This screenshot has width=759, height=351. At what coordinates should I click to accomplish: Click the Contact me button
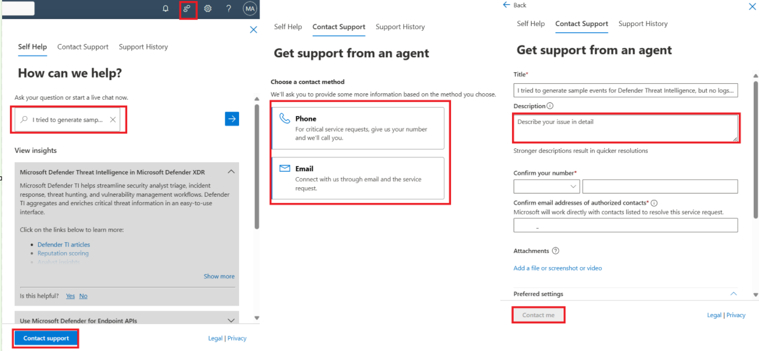(x=538, y=315)
